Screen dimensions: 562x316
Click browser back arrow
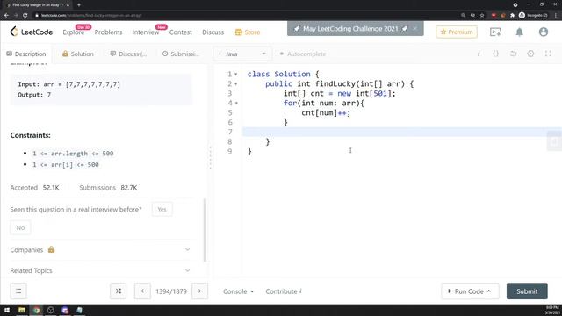[6, 15]
